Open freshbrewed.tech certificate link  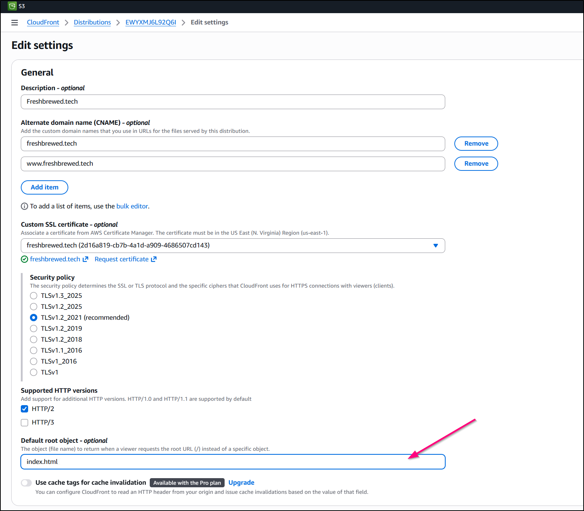click(55, 259)
